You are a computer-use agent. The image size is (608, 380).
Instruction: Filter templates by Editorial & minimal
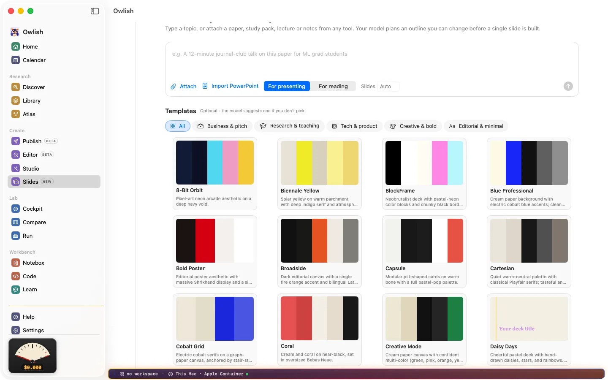click(x=476, y=126)
